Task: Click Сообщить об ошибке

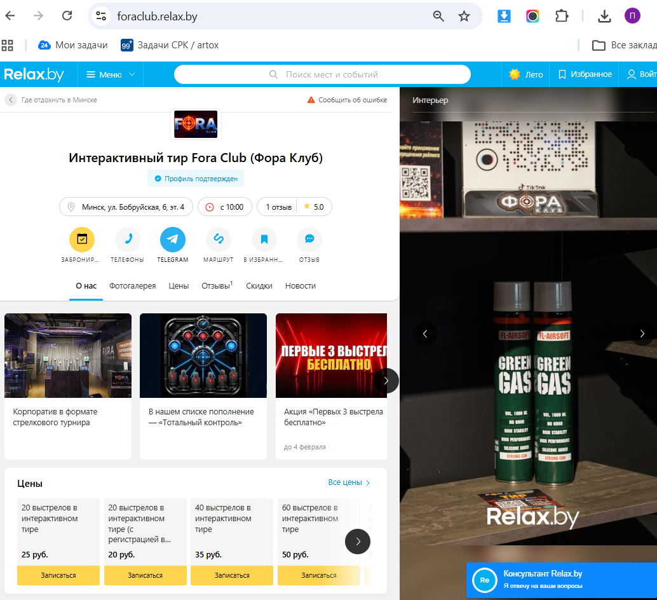Action: (347, 100)
